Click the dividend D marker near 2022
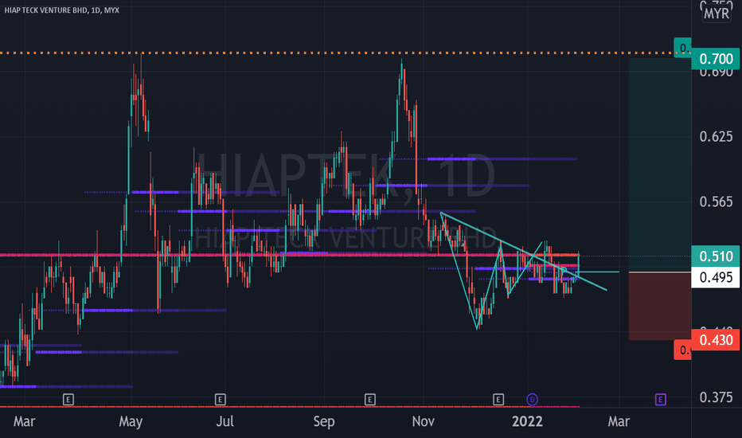Viewport: 742px width, 438px height. pyautogui.click(x=532, y=400)
